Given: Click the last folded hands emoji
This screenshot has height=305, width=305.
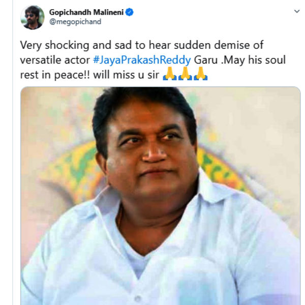Looking at the screenshot, I should pyautogui.click(x=201, y=74).
